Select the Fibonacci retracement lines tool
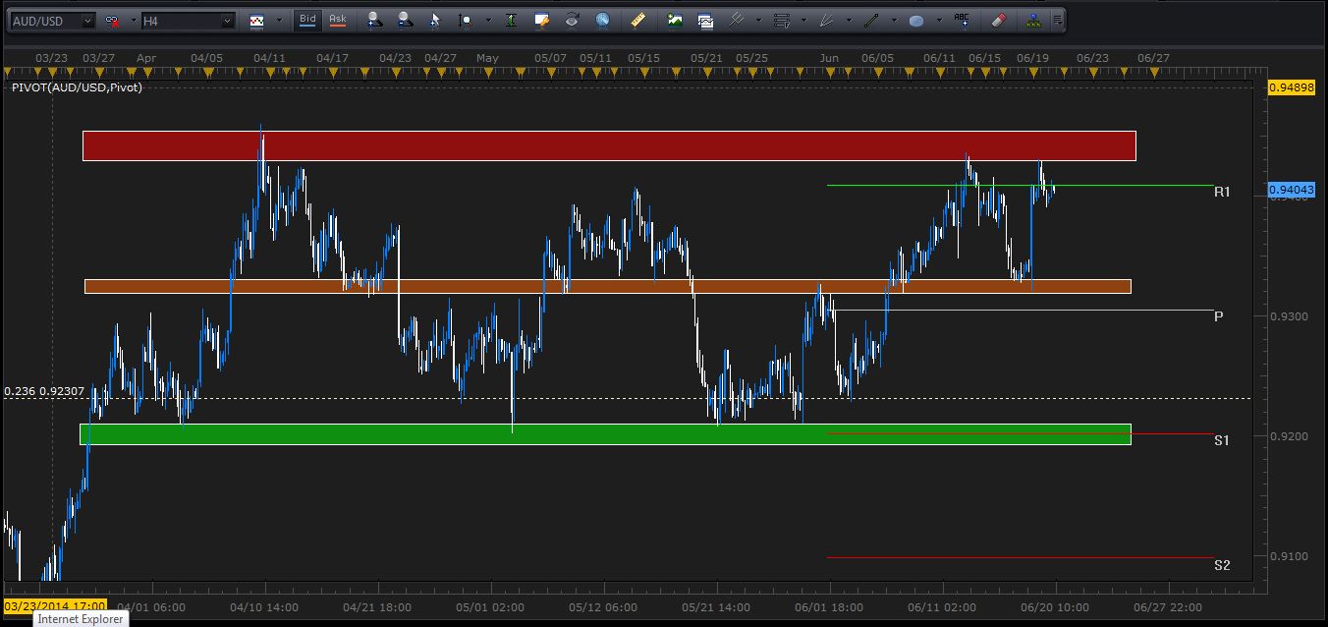The image size is (1328, 627). pos(781,20)
